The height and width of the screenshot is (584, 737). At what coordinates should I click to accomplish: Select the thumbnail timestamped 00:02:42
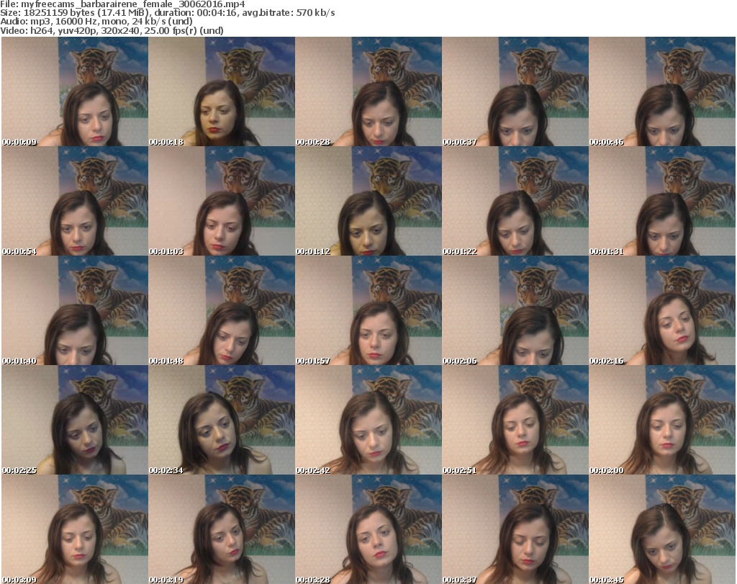368,420
